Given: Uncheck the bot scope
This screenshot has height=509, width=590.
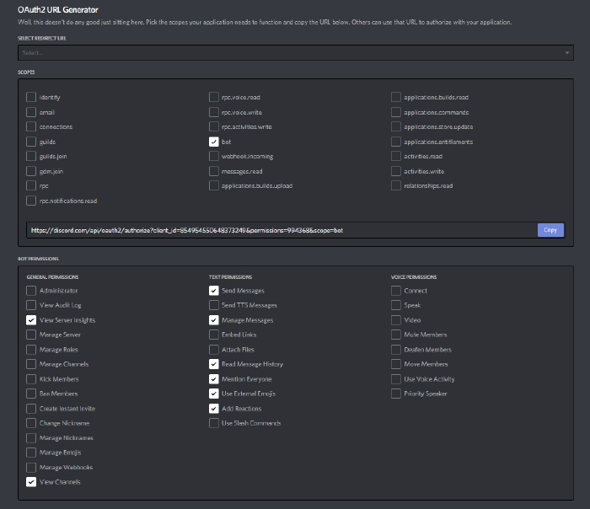Looking at the screenshot, I should (x=214, y=142).
